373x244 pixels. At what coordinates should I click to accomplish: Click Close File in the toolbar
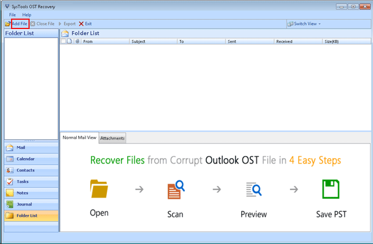(45, 24)
